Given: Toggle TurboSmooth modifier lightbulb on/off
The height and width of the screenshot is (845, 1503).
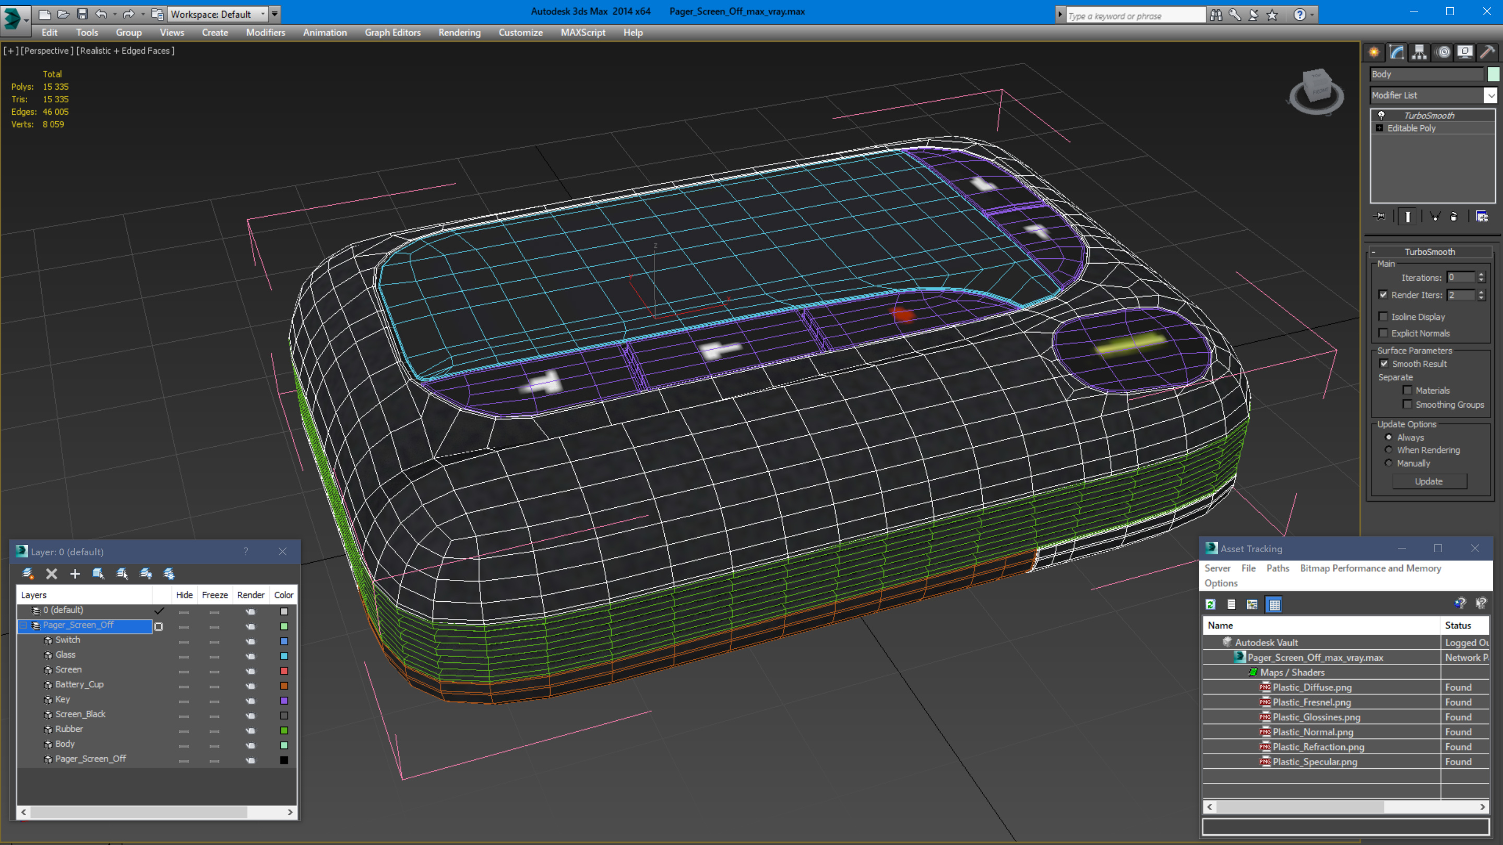Looking at the screenshot, I should pos(1381,115).
